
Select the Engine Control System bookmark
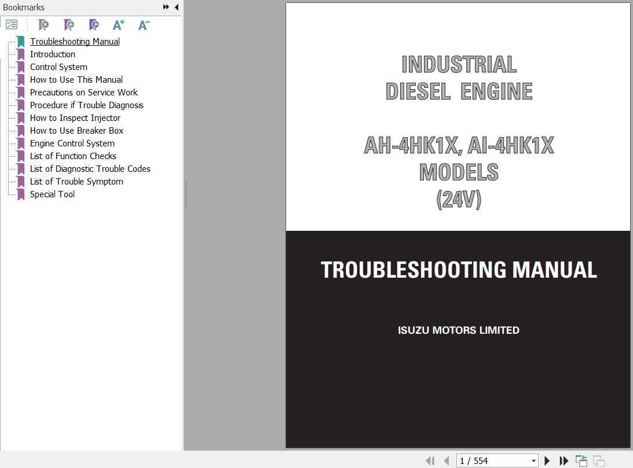pos(72,143)
